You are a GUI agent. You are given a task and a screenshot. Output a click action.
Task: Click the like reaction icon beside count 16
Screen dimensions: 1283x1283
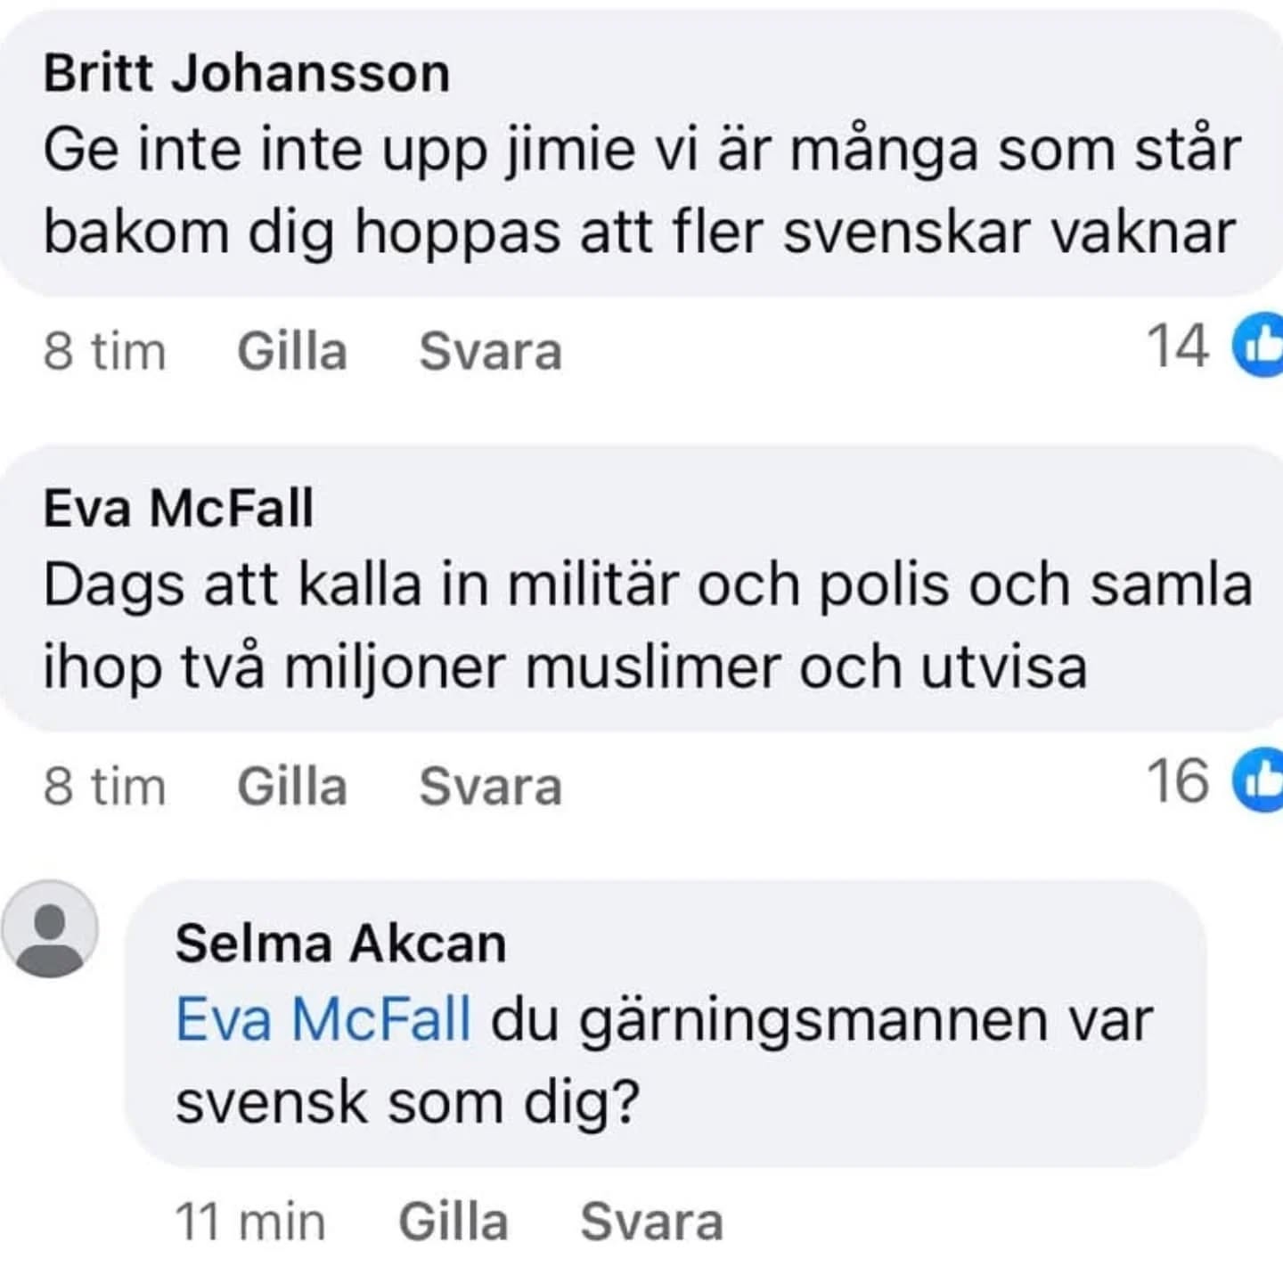tap(1260, 781)
